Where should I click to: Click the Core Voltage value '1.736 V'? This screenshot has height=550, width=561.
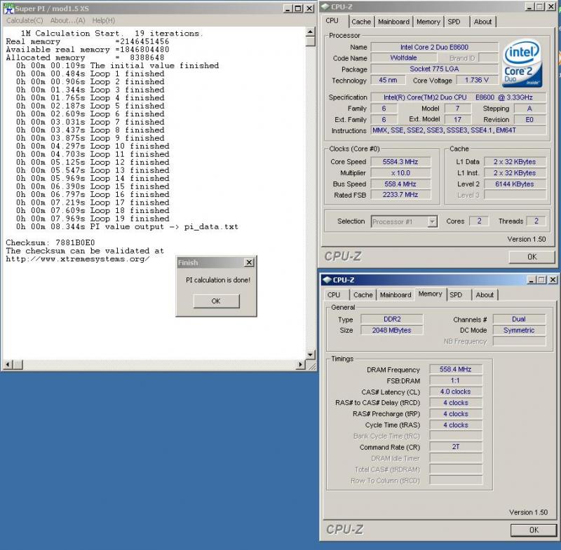tap(477, 80)
